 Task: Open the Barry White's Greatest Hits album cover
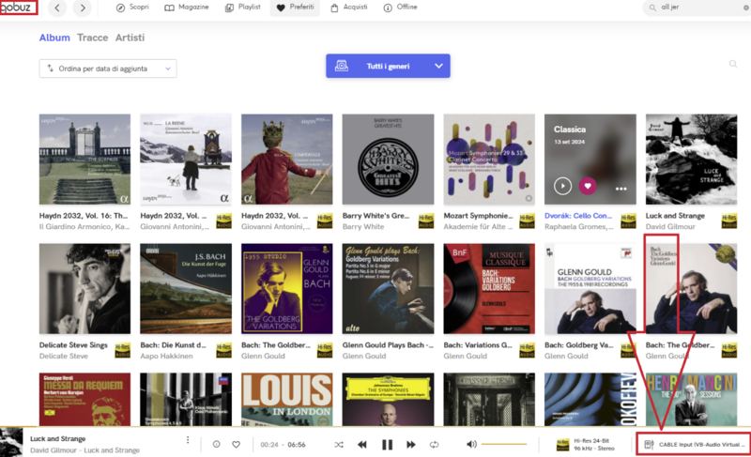388,160
